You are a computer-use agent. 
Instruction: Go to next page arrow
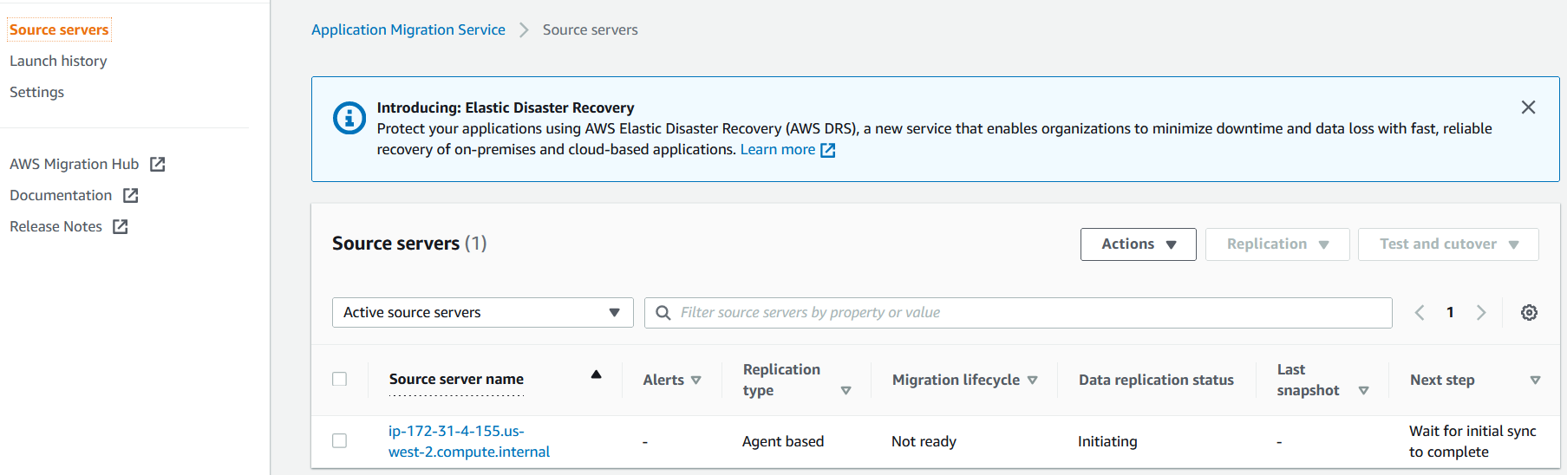1481,313
